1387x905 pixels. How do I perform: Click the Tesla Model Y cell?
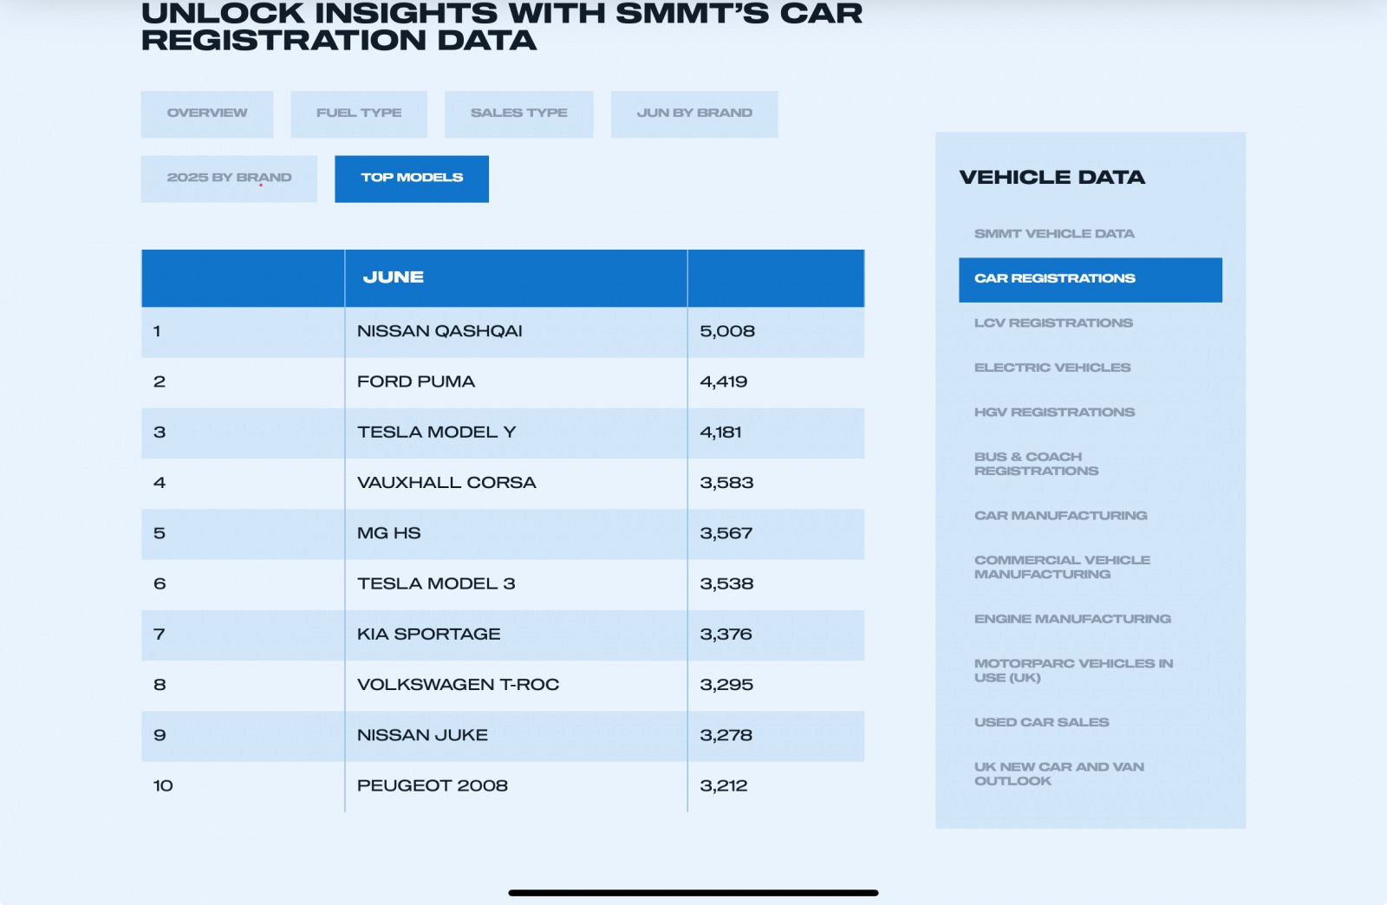516,433
